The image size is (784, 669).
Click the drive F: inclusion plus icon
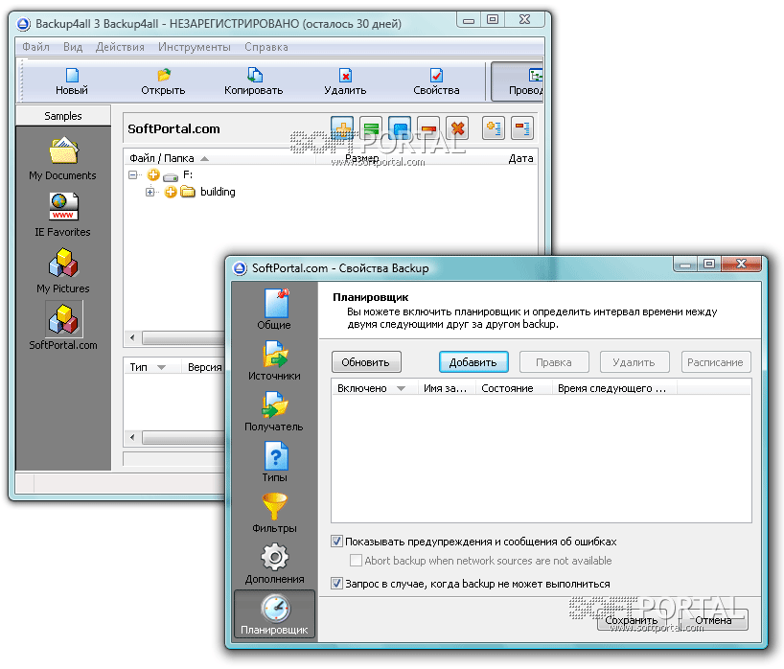[153, 175]
